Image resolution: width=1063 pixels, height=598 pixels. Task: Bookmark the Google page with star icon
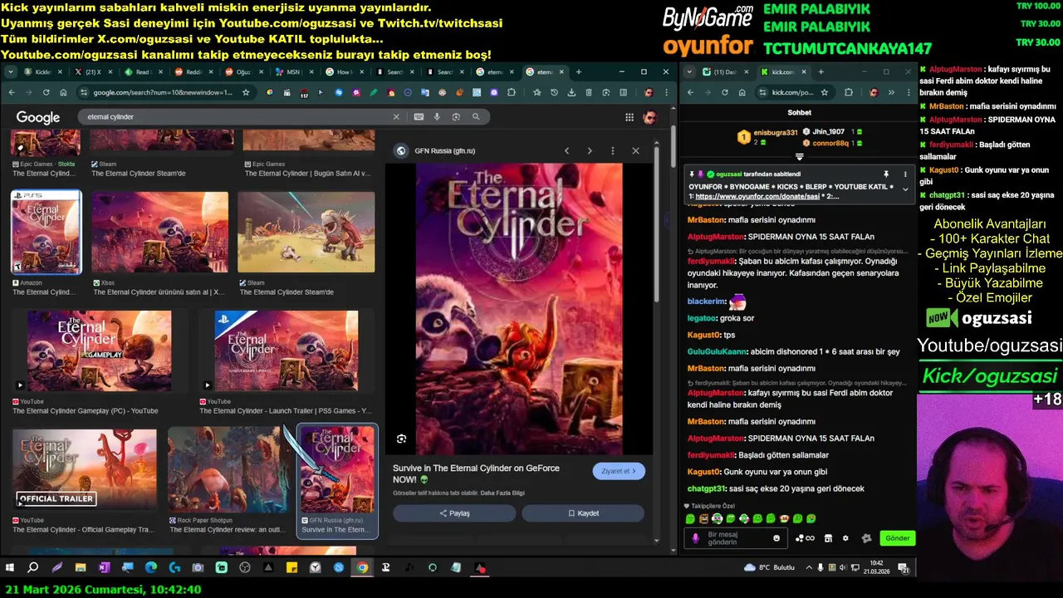click(x=246, y=92)
